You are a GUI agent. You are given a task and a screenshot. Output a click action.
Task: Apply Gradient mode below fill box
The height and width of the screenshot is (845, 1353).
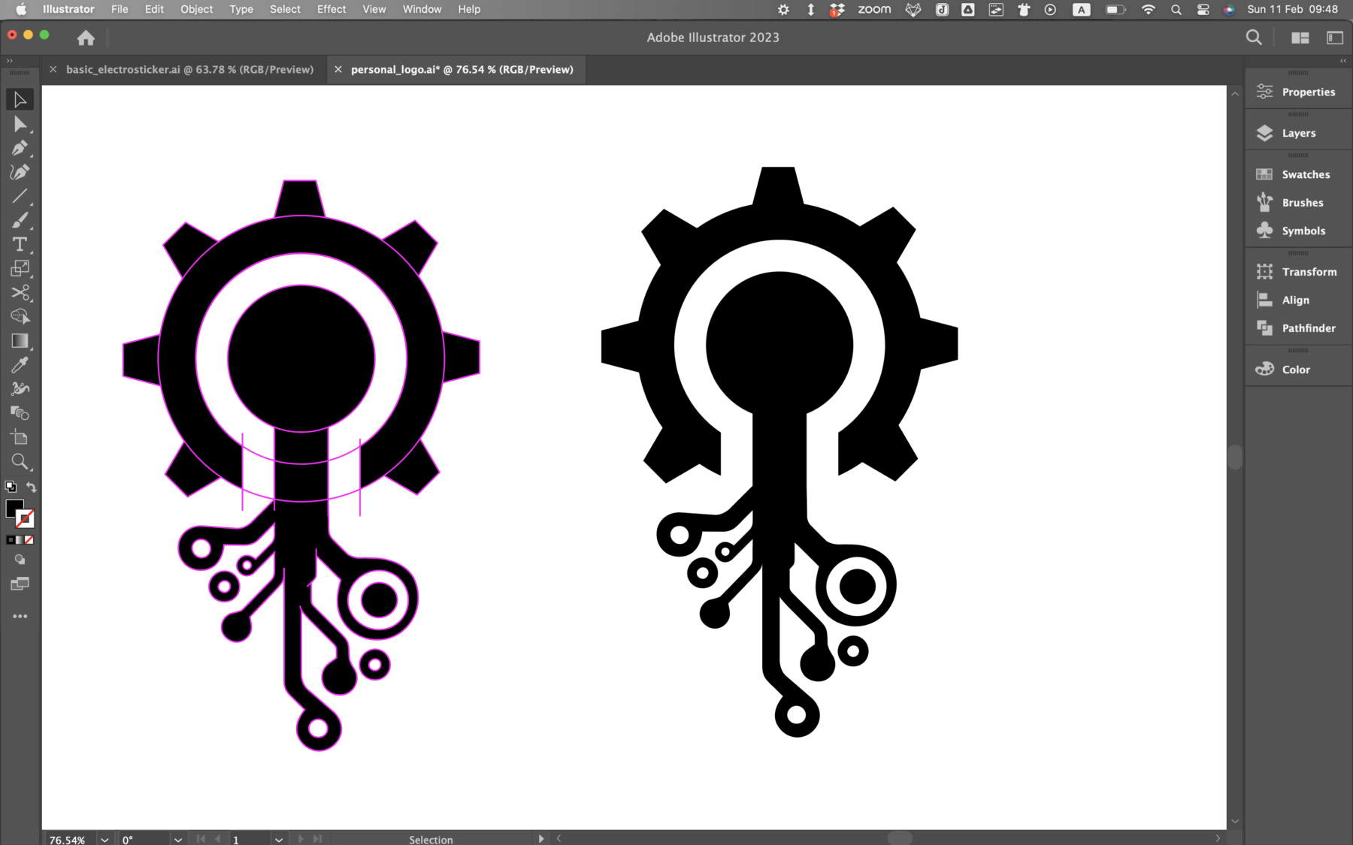[x=20, y=540]
